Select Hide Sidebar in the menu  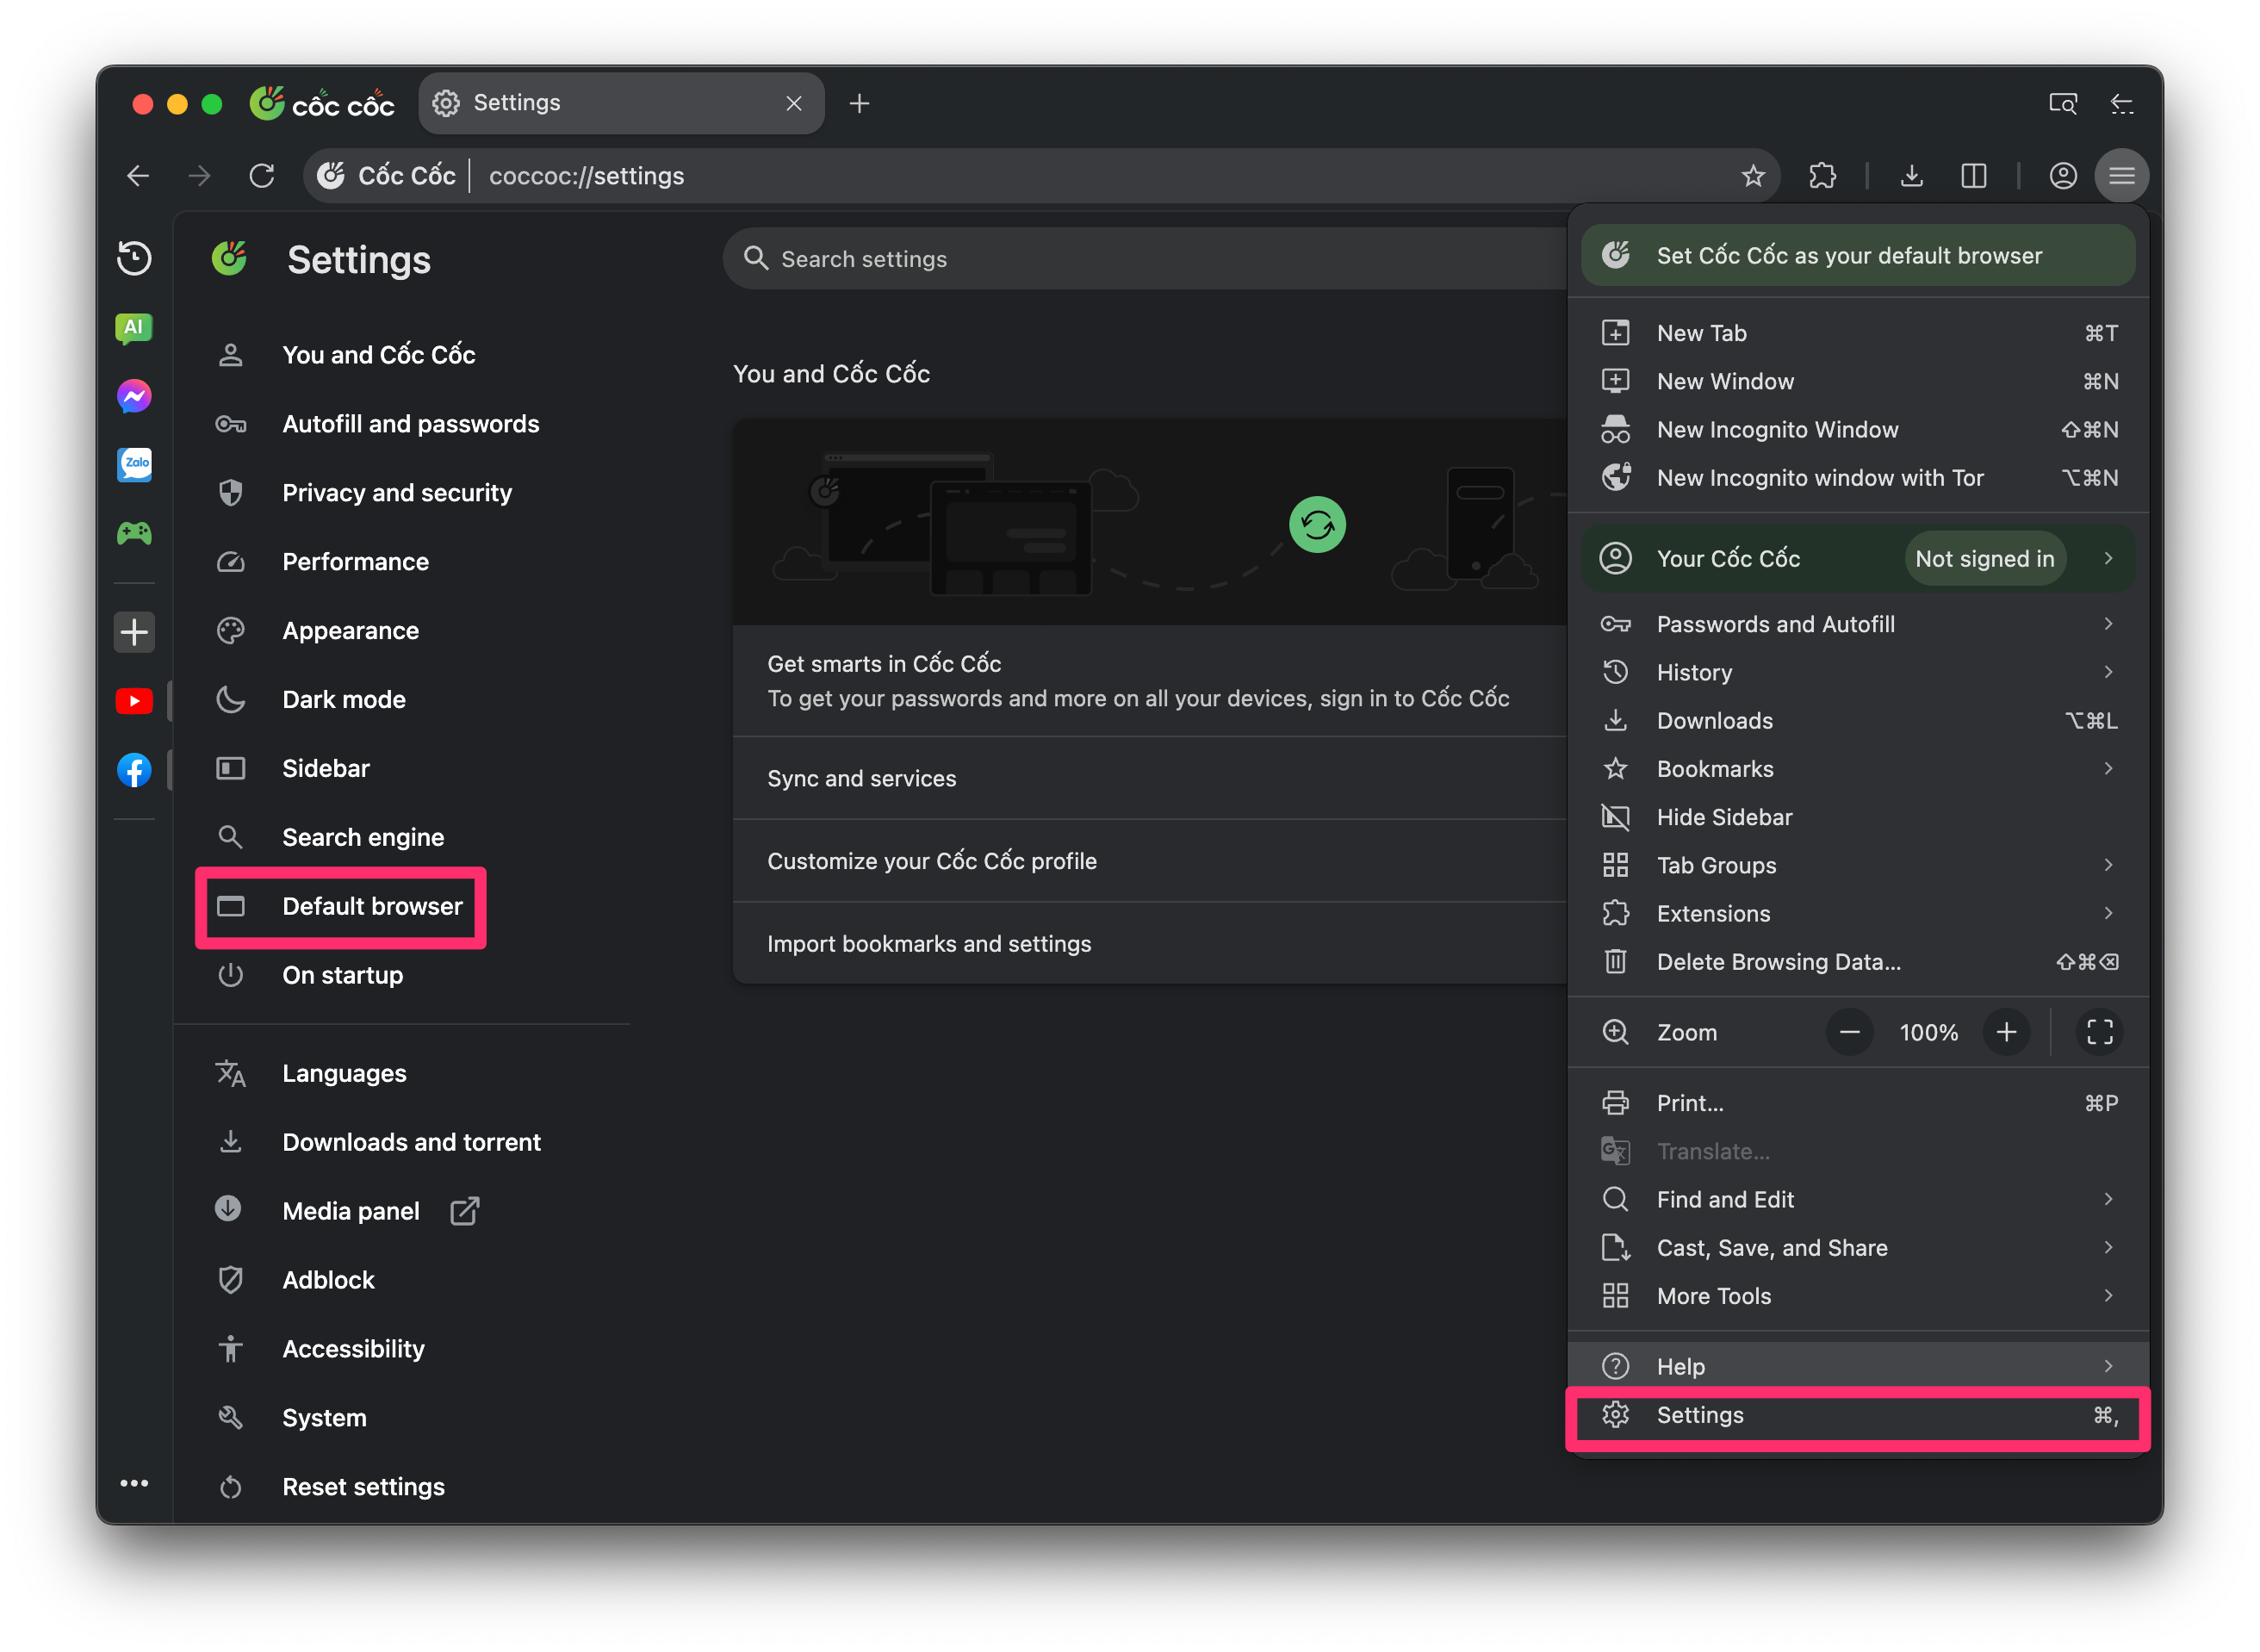click(x=1858, y=817)
